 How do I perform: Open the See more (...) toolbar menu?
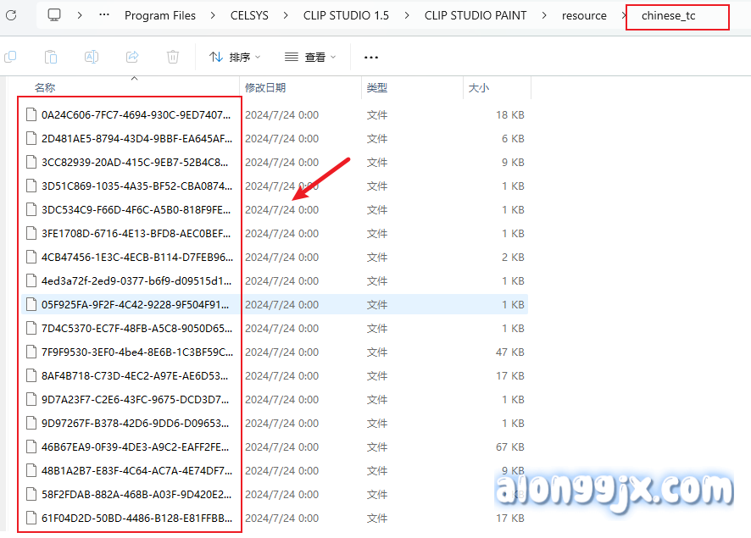pyautogui.click(x=370, y=57)
